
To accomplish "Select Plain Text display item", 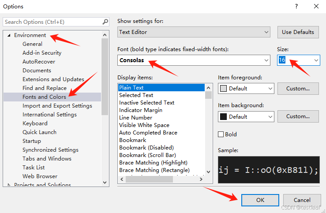I will tap(161, 88).
